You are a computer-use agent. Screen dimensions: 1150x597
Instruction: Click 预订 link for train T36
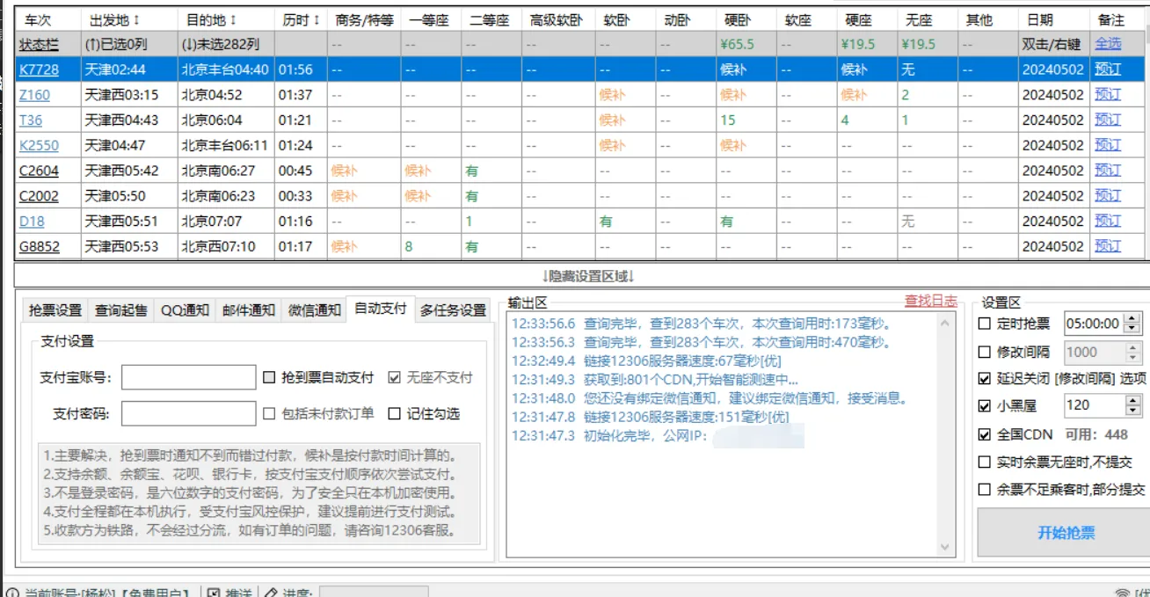click(1108, 120)
